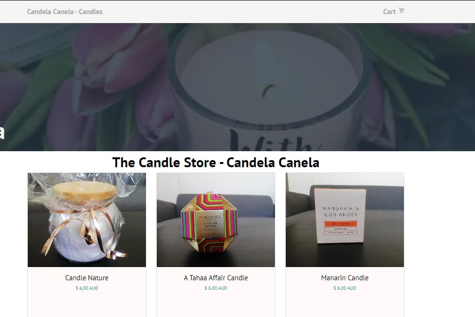
Task: Click the blank area below the A Tahaa Affair price
Action: click(x=216, y=305)
